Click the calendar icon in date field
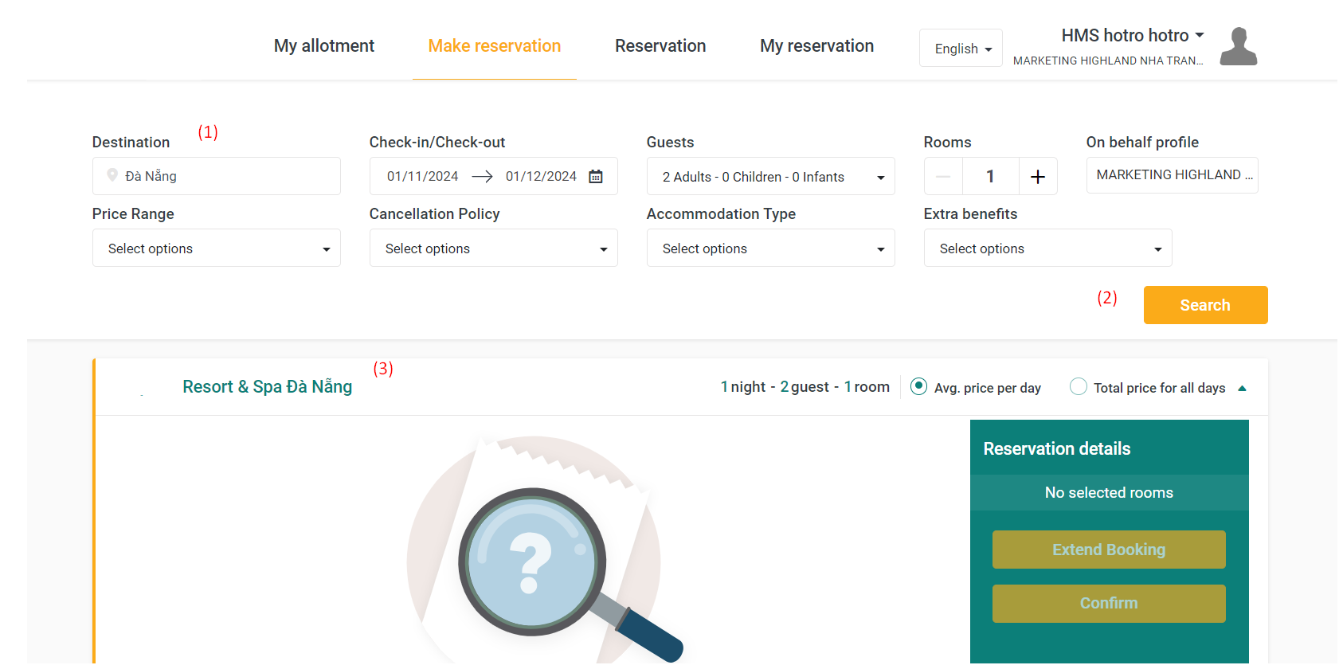Screen dimensions: 1339x669 595,177
